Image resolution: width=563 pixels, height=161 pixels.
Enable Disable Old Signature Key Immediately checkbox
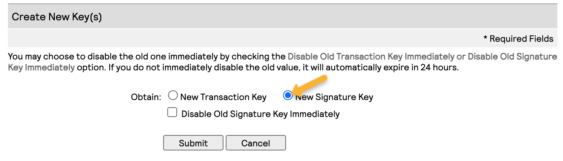pyautogui.click(x=172, y=112)
